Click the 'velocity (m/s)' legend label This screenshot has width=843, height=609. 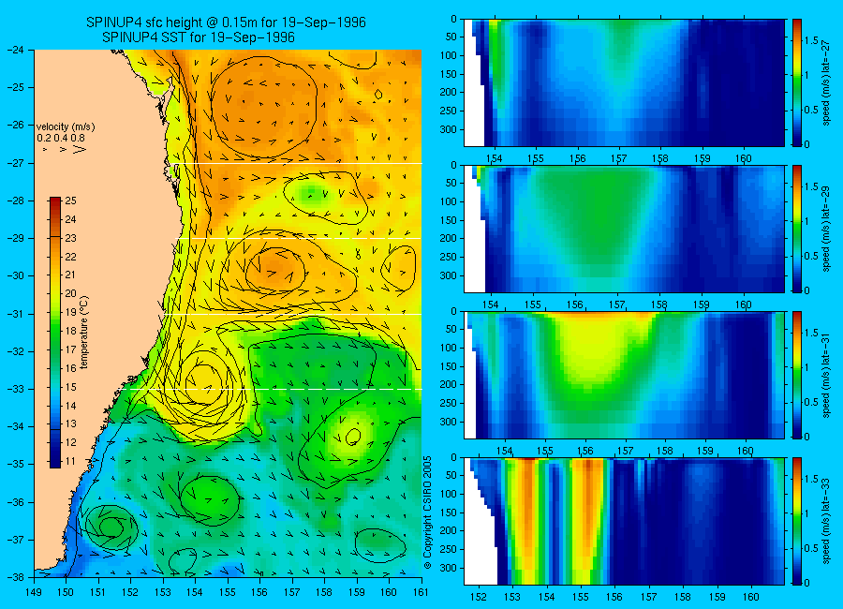point(66,127)
